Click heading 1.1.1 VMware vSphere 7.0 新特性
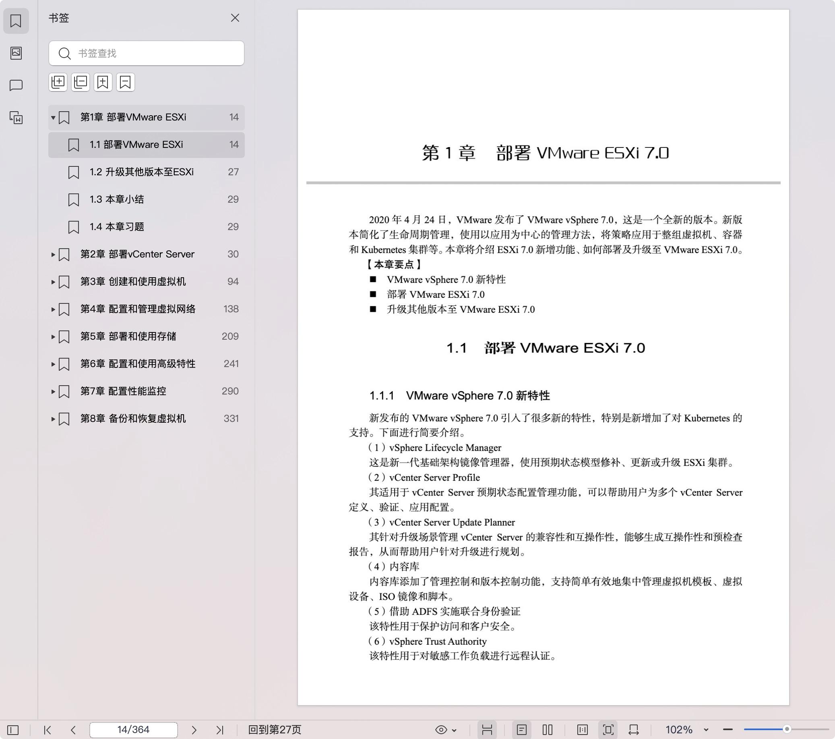Image resolution: width=835 pixels, height=739 pixels. [x=460, y=395]
